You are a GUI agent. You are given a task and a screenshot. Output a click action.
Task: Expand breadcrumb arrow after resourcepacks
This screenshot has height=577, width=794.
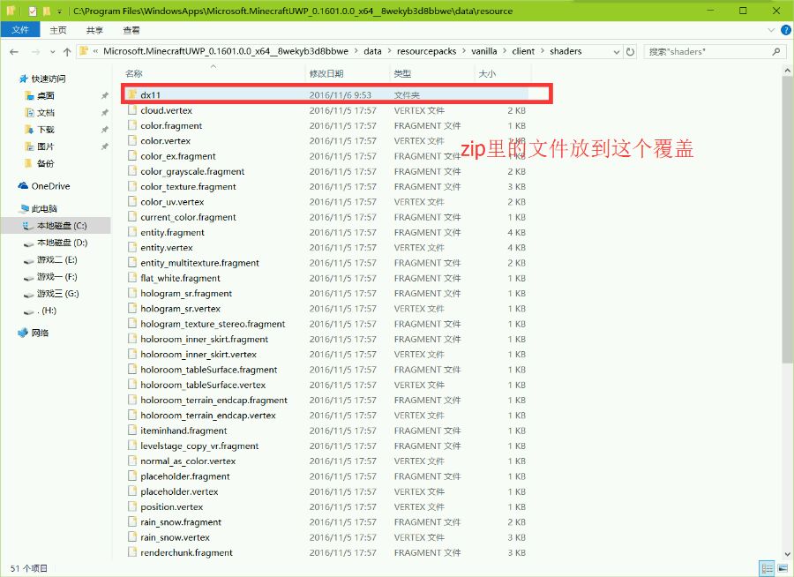coord(464,51)
